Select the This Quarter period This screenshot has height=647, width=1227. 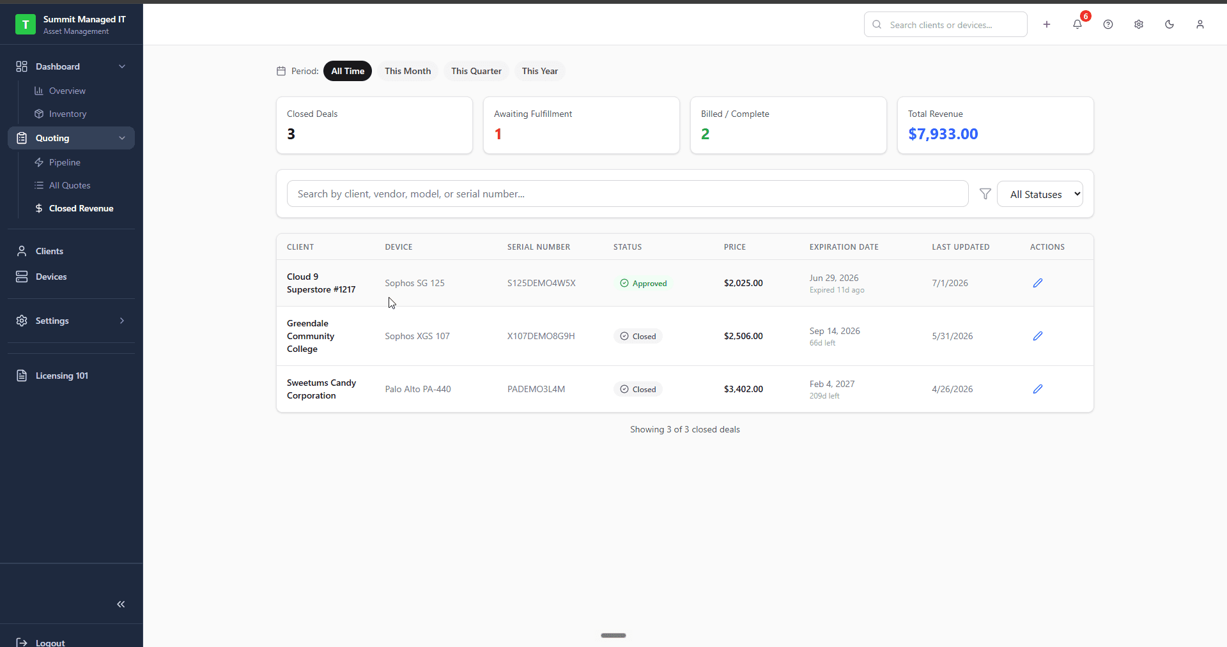click(x=476, y=71)
